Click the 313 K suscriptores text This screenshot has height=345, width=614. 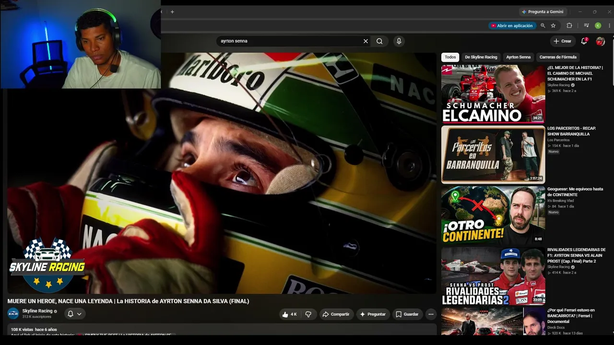[37, 317]
